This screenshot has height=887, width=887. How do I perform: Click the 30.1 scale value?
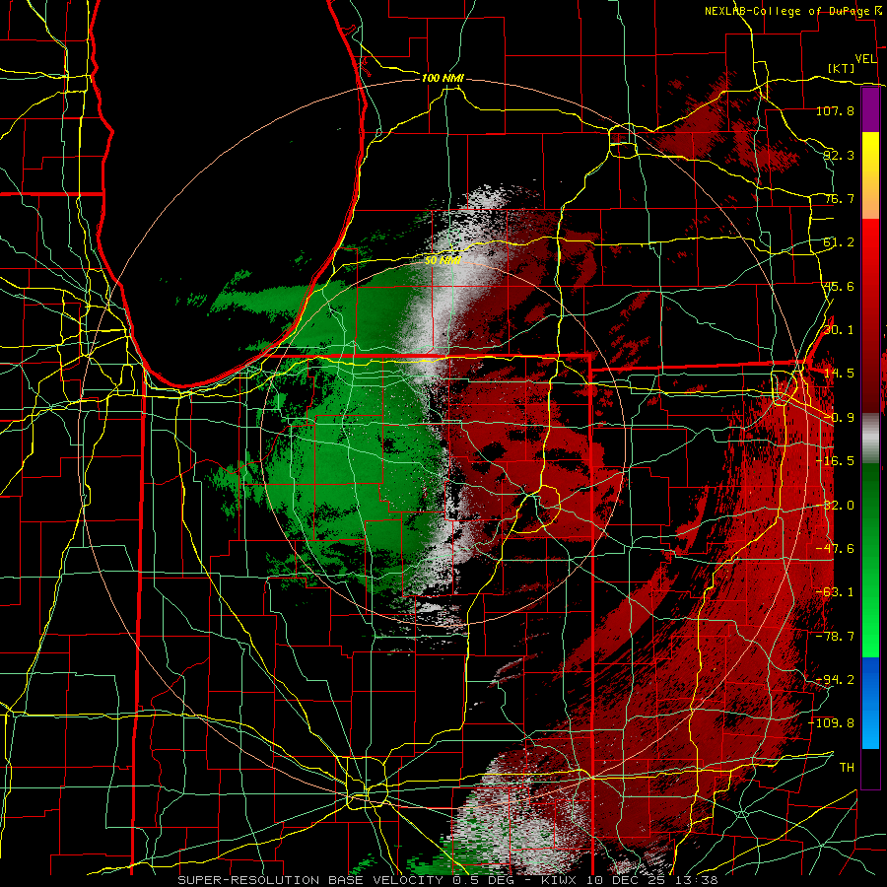[839, 330]
